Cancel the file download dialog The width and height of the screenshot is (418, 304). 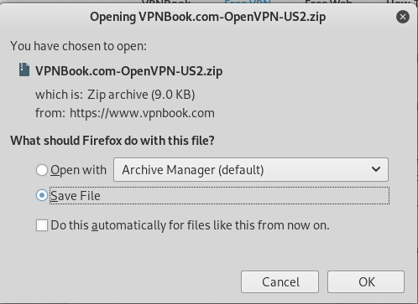tap(280, 281)
